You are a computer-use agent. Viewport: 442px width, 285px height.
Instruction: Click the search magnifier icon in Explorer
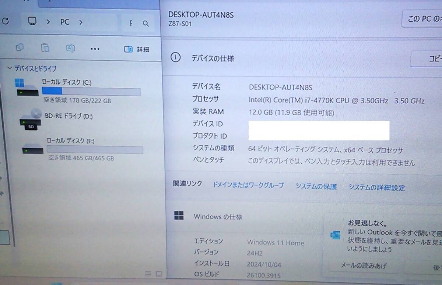pyautogui.click(x=146, y=24)
